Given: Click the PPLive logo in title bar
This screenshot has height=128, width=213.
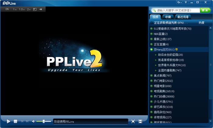Looking at the screenshot, I should coord(9,3).
